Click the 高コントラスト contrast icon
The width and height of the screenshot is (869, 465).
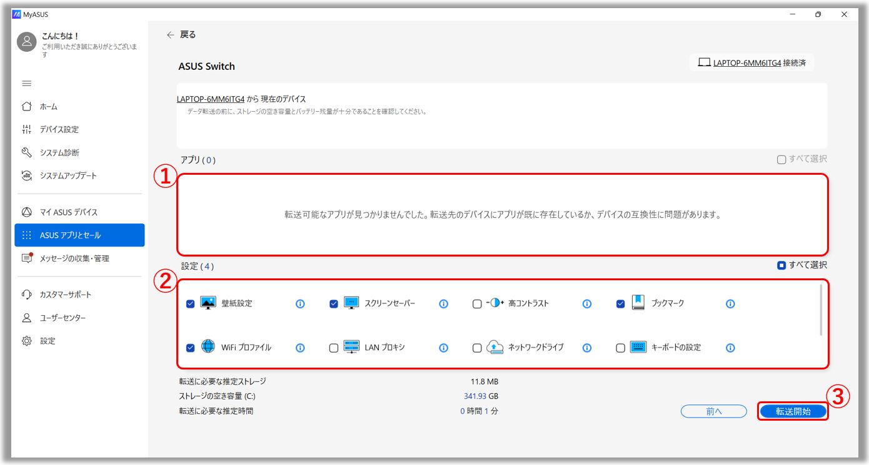pyautogui.click(x=495, y=303)
